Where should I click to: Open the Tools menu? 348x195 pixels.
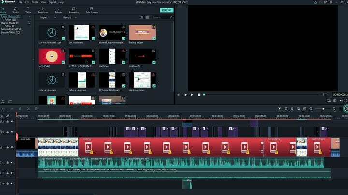(x=35, y=2)
